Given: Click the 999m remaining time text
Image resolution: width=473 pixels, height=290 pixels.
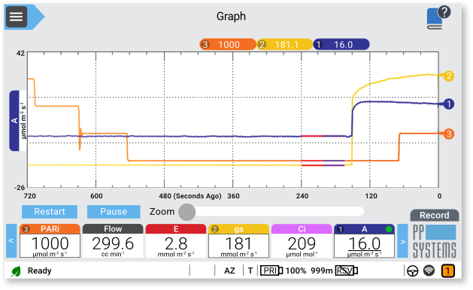Looking at the screenshot, I should [322, 270].
